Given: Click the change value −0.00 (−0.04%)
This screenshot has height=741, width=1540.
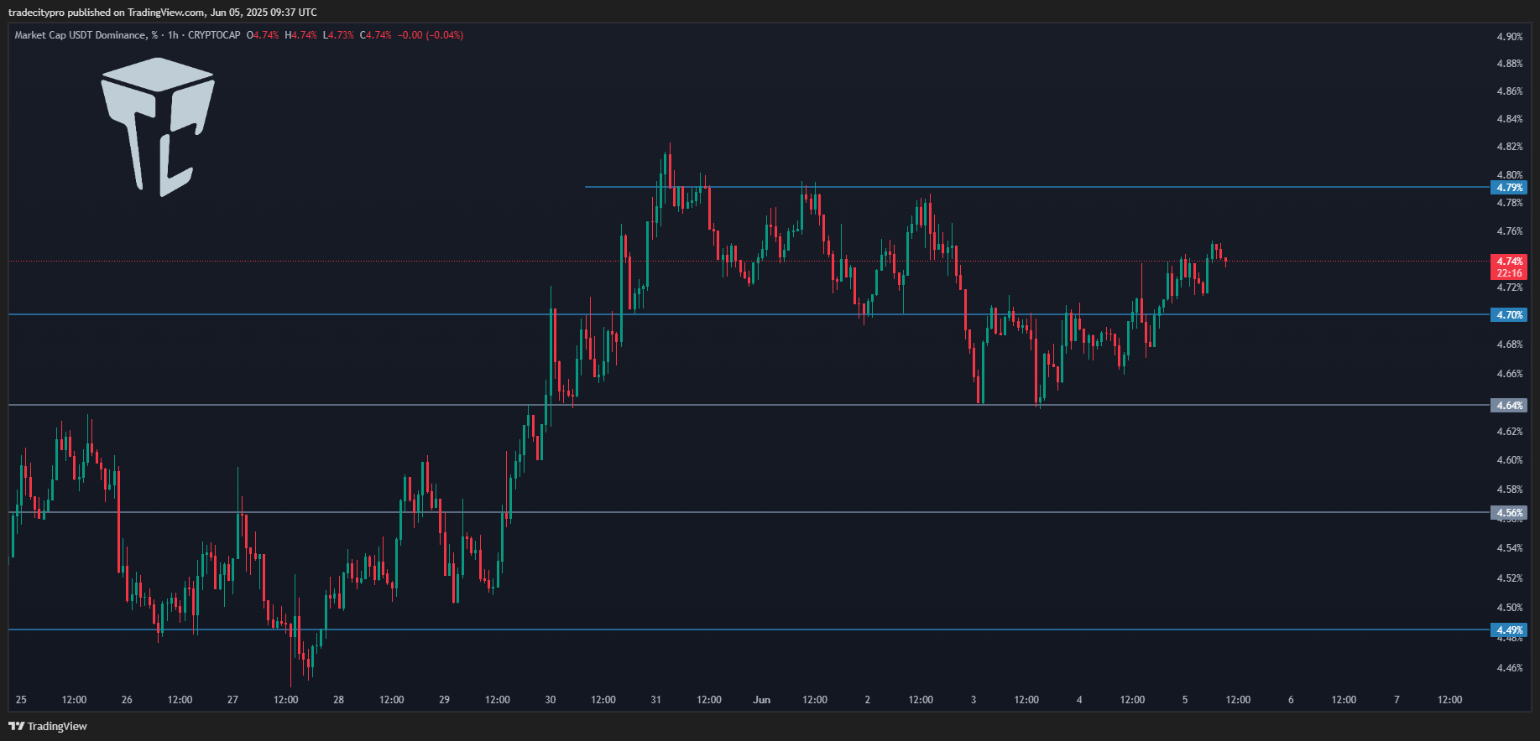Looking at the screenshot, I should pos(431,35).
